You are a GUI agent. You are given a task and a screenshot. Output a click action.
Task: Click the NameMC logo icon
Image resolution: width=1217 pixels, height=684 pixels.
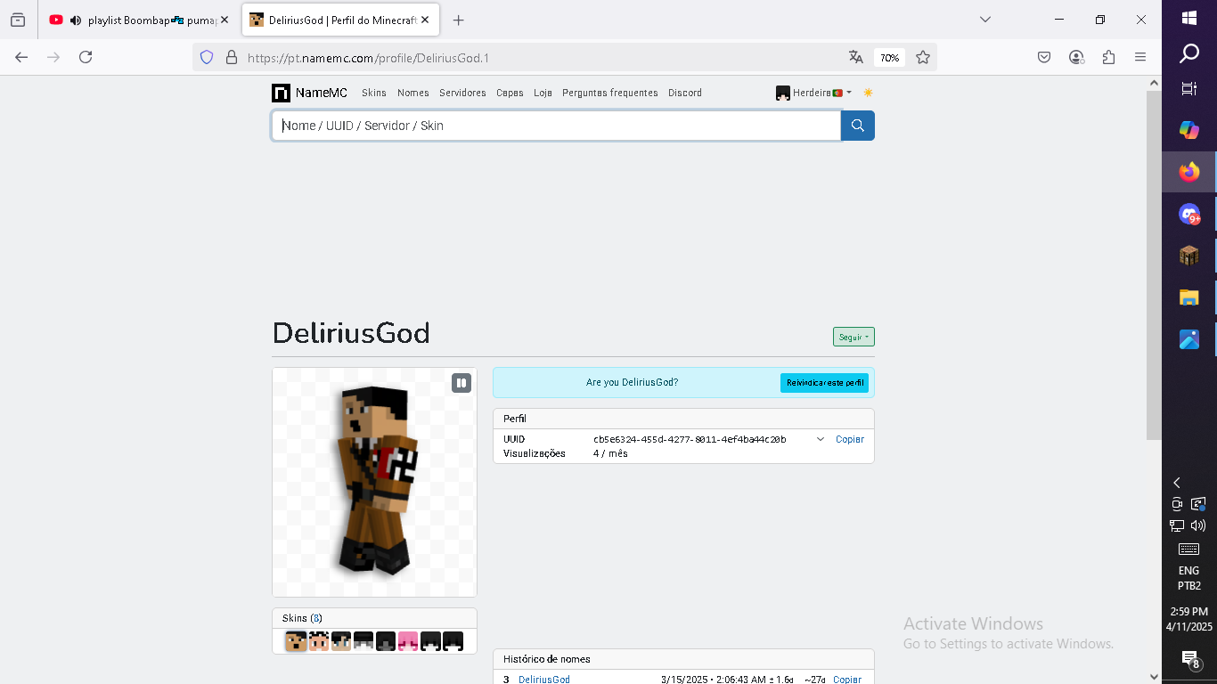tap(281, 93)
